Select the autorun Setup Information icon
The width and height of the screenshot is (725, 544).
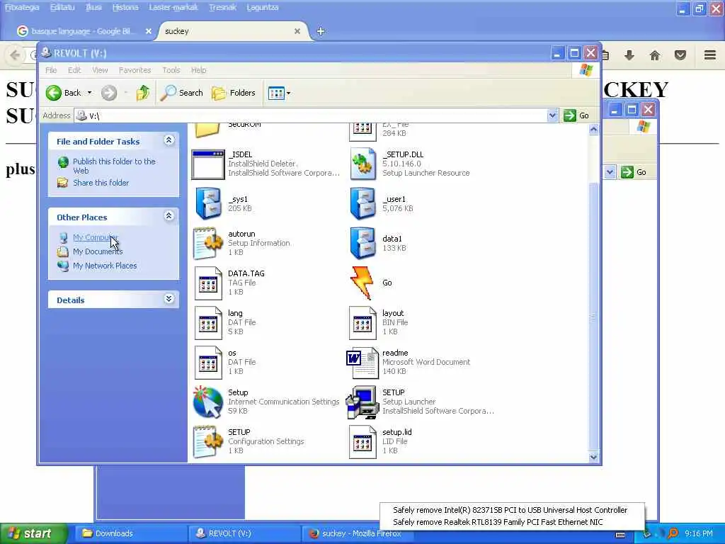point(208,243)
